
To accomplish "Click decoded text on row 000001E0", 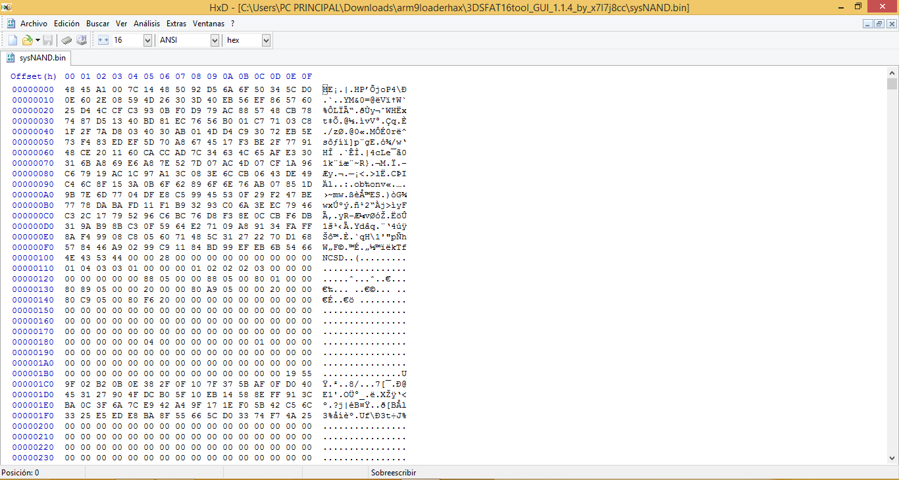I will [x=365, y=405].
